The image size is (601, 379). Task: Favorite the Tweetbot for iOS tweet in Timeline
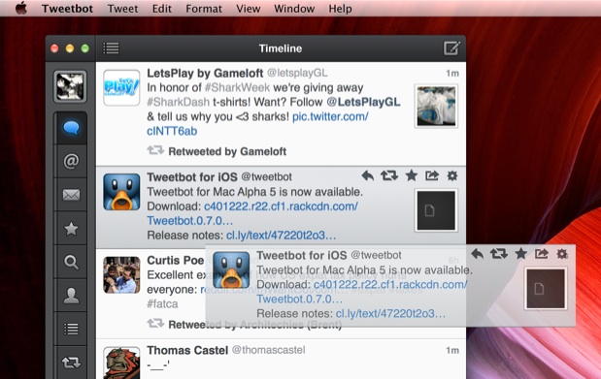[x=412, y=175]
